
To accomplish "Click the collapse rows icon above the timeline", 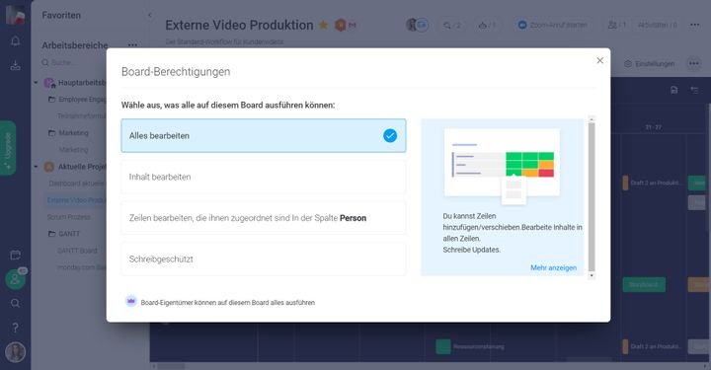I will 694,90.
